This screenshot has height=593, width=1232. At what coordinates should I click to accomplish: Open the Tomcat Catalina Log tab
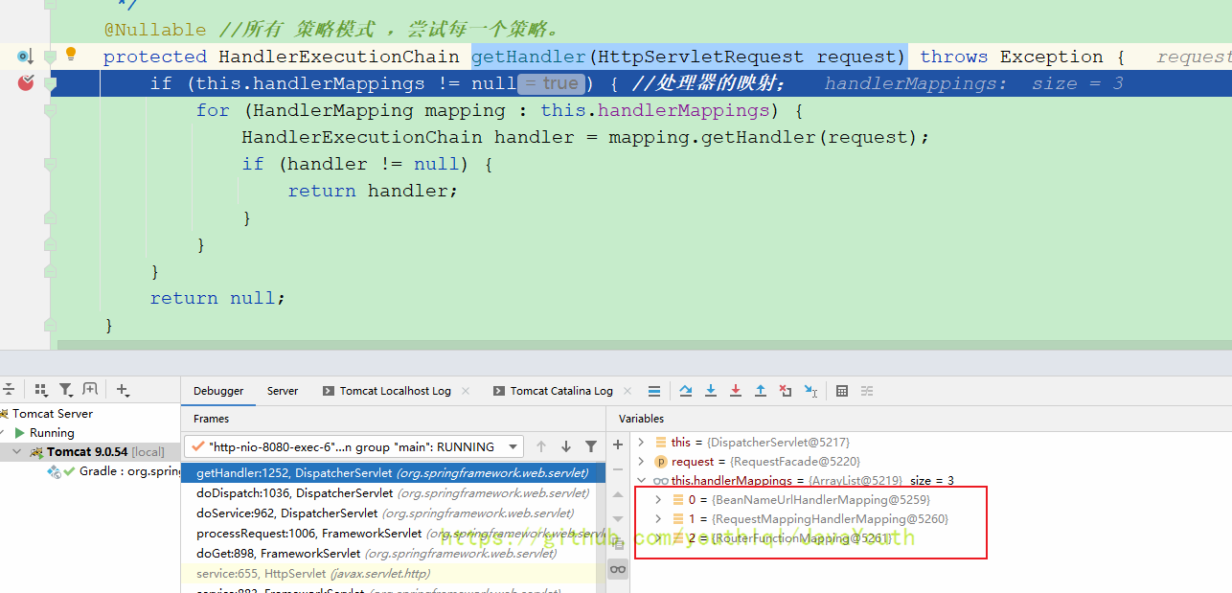[x=560, y=391]
